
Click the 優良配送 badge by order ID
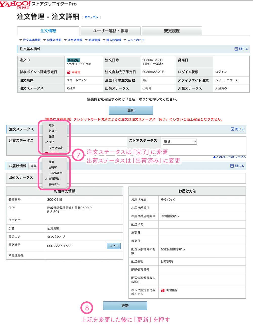click(73, 60)
